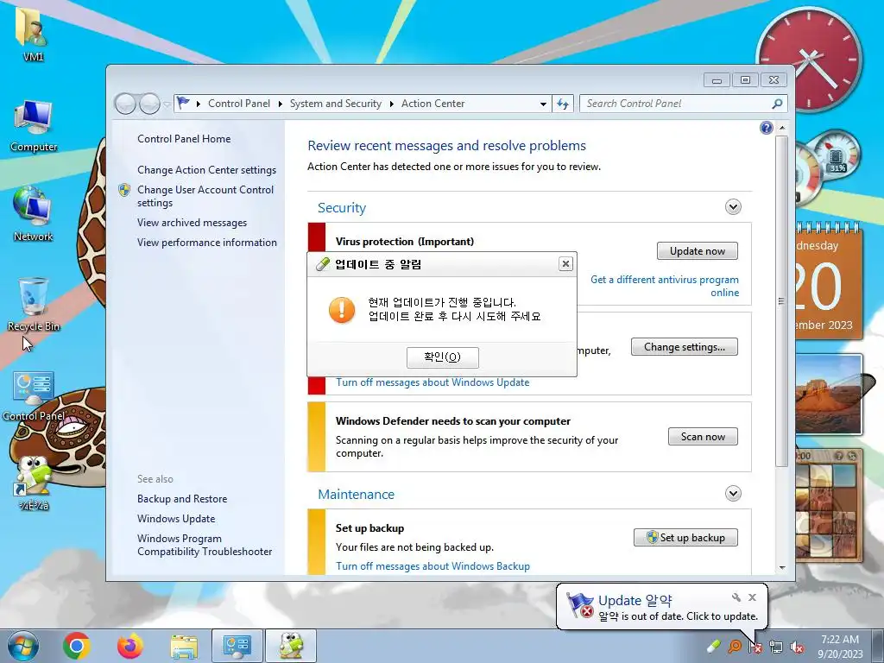Click Get a different antivirus program online
The image size is (884, 663).
pos(665,286)
